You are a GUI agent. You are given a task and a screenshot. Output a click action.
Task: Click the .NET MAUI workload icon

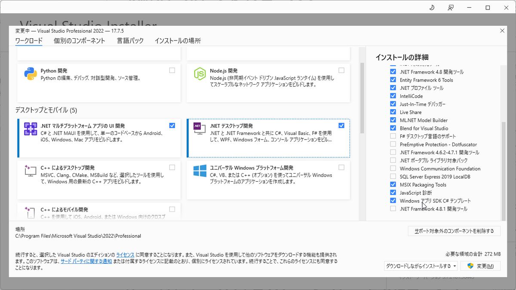(31, 129)
